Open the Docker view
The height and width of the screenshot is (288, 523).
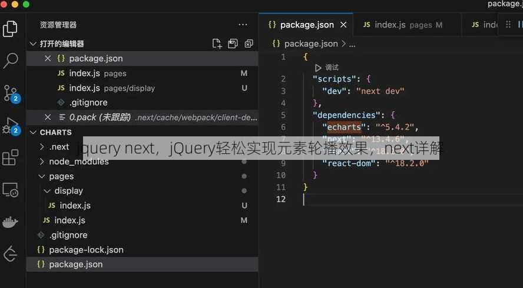10,222
